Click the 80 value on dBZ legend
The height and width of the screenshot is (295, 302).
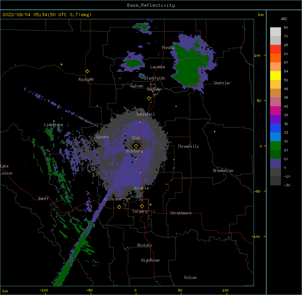click(286, 28)
